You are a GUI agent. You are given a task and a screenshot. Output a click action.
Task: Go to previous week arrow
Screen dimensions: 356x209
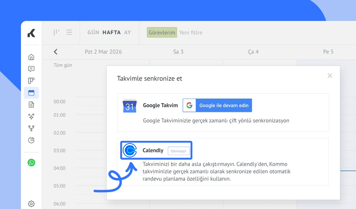point(55,52)
